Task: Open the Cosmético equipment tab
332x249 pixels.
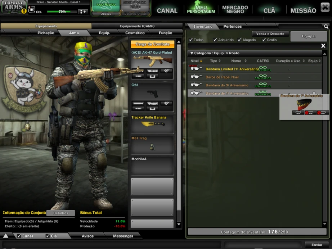Action: 135,33
